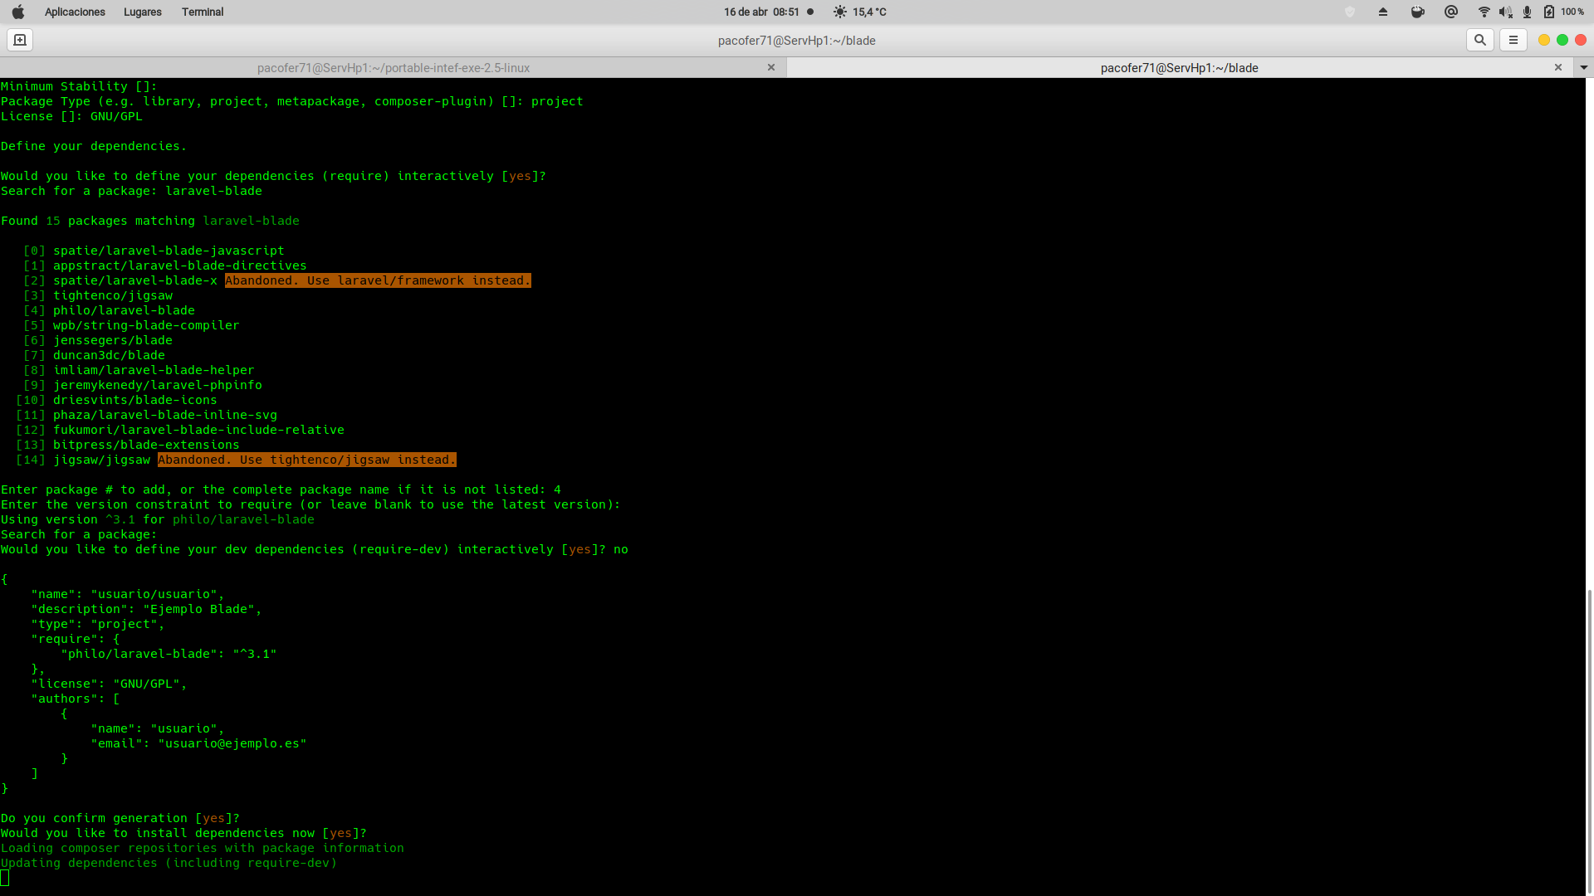Image resolution: width=1594 pixels, height=896 pixels.
Task: Click 'Abandoned. Use laravel/framework instead.' warning
Action: [x=378, y=280]
